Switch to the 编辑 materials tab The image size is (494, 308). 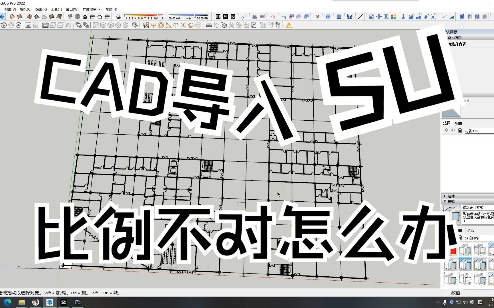click(459, 123)
